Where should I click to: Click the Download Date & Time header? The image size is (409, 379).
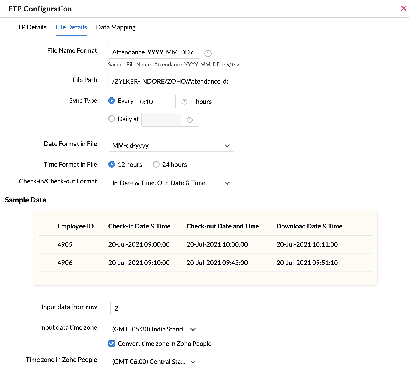coord(309,226)
